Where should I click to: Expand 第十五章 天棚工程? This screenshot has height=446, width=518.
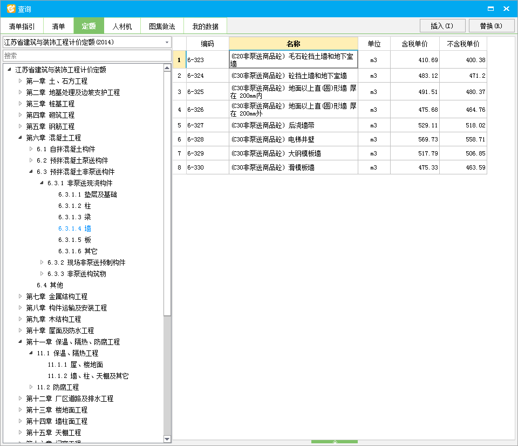click(x=20, y=432)
